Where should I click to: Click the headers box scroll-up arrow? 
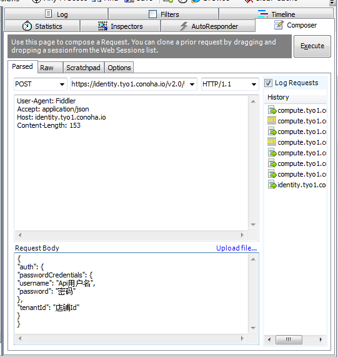pyautogui.click(x=253, y=101)
